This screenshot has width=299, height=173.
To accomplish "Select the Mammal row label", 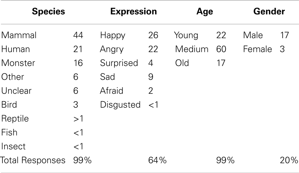I will pos(19,35).
